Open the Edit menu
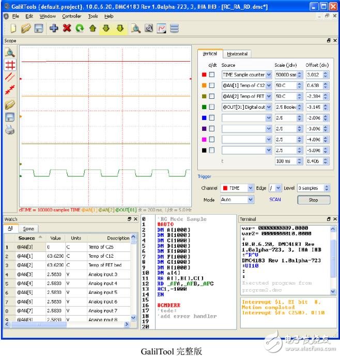Image resolution: width=340 pixels, height=357 pixels. [x=29, y=17]
